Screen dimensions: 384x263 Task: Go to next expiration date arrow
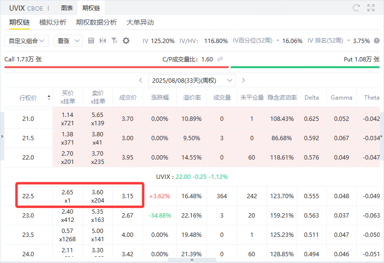pyautogui.click(x=243, y=80)
